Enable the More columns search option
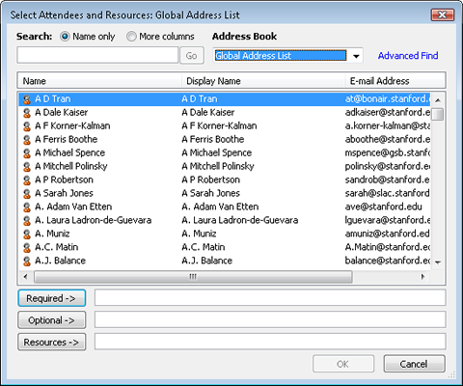 point(131,37)
